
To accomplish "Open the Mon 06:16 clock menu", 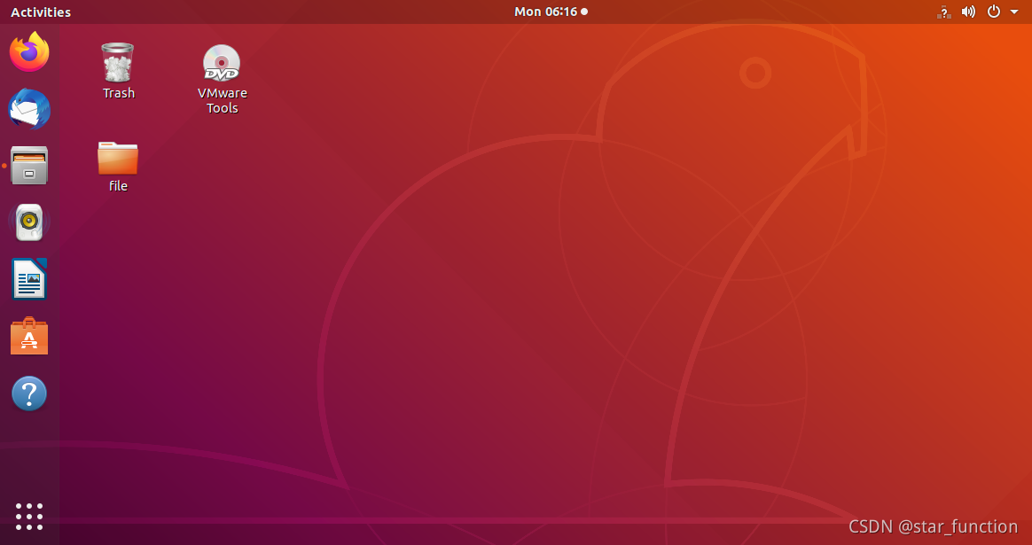I will pyautogui.click(x=551, y=12).
